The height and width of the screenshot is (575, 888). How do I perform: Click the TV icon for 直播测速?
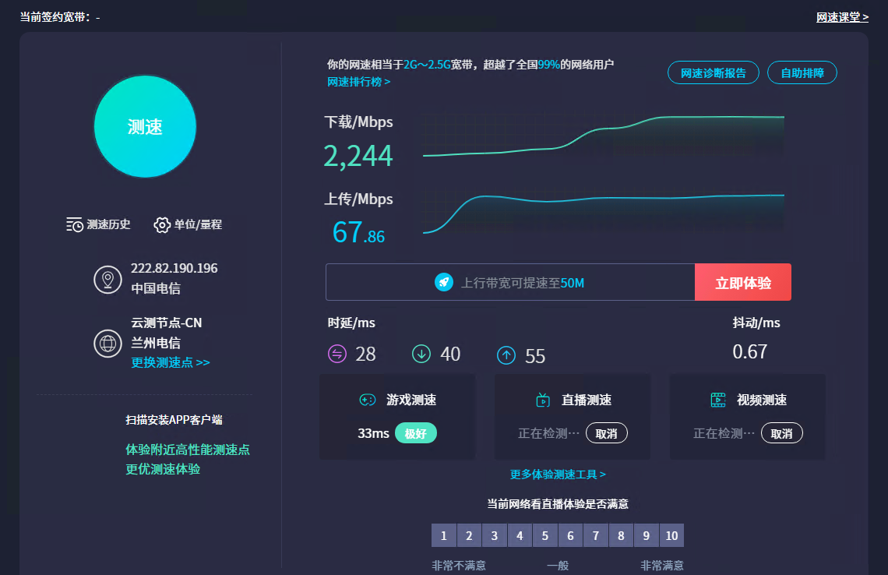click(543, 400)
